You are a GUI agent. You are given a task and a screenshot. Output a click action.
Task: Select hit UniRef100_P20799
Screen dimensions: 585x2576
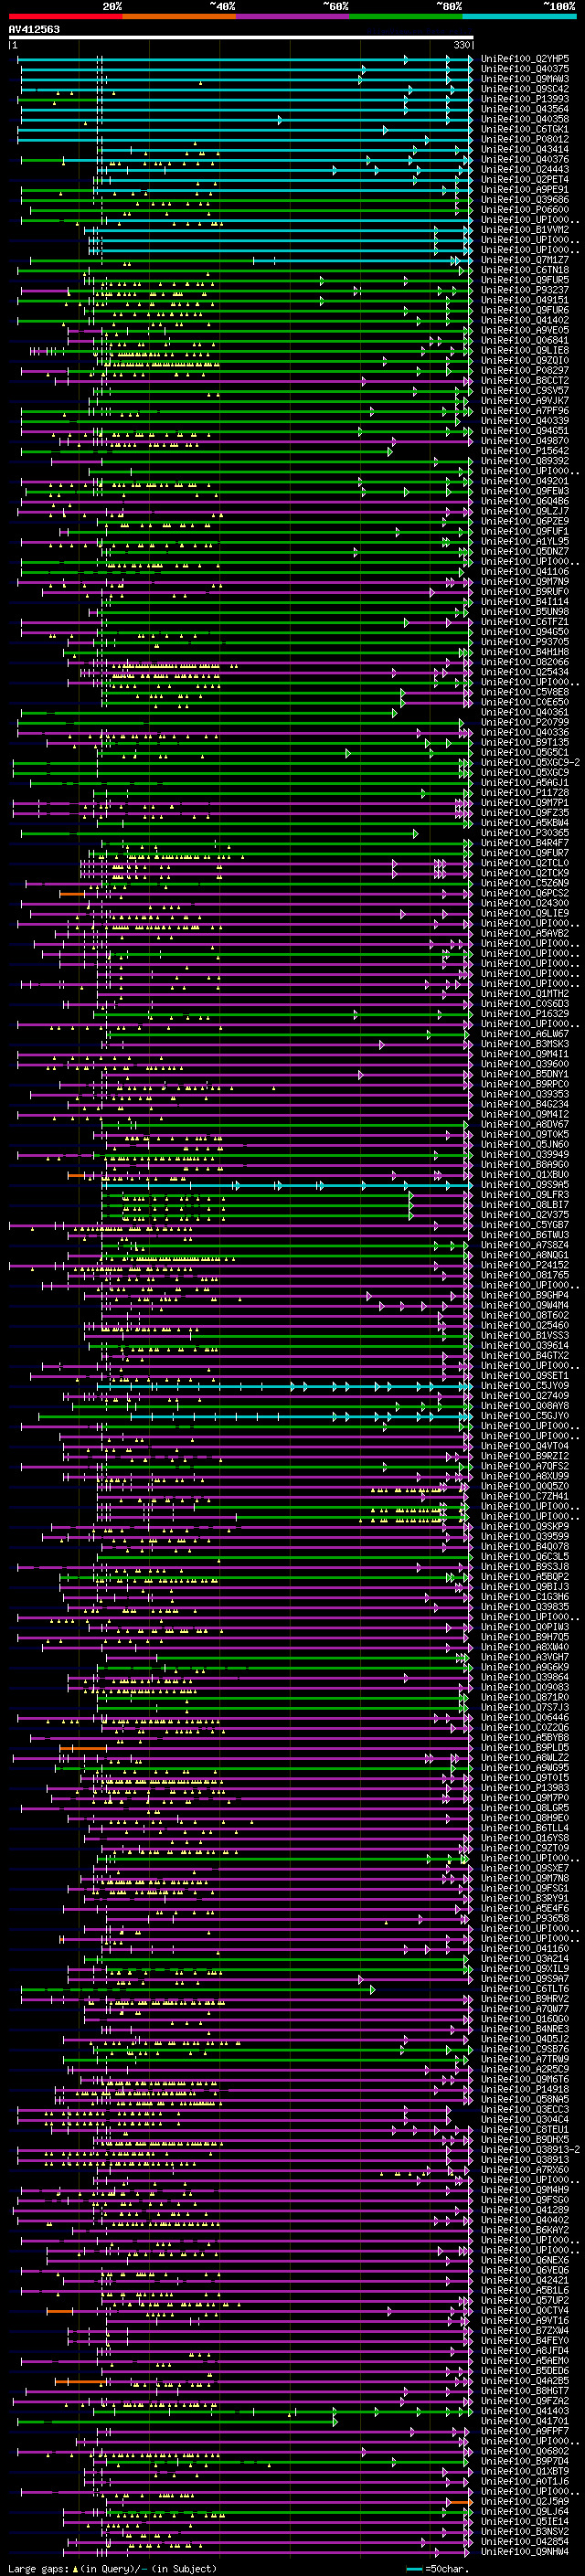(x=525, y=722)
